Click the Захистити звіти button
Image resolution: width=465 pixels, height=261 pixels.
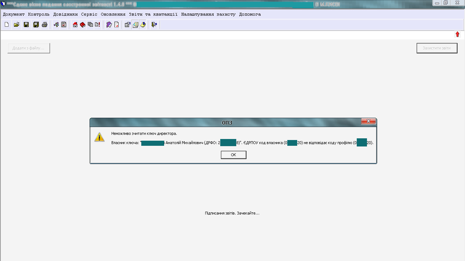437,48
